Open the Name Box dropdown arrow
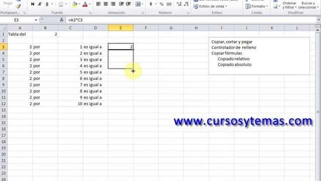The height and width of the screenshot is (181, 321). (36, 20)
